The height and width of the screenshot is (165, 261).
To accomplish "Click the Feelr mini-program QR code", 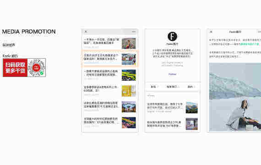I will pyautogui.click(x=37, y=67).
